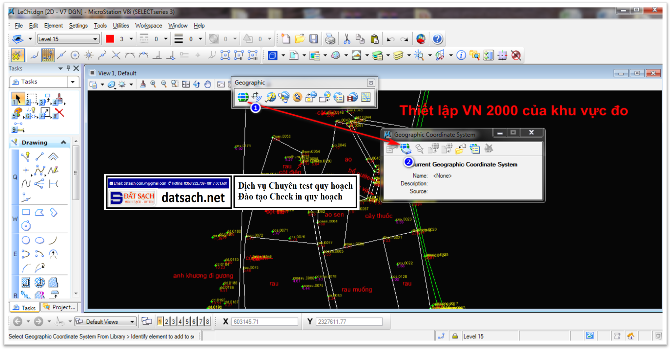671x350 pixels.
Task: Activate the Zoom In magnifier tool
Action: click(x=153, y=84)
